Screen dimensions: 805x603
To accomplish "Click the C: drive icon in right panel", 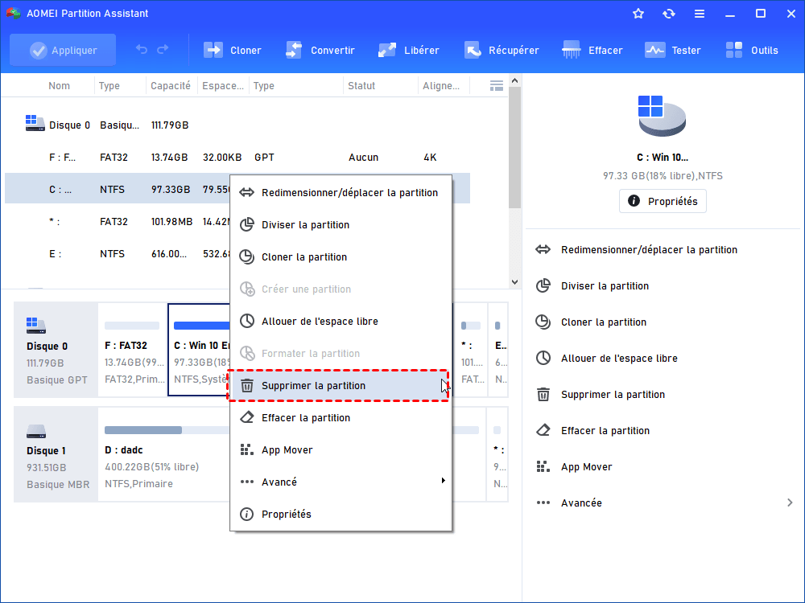I will (x=661, y=116).
